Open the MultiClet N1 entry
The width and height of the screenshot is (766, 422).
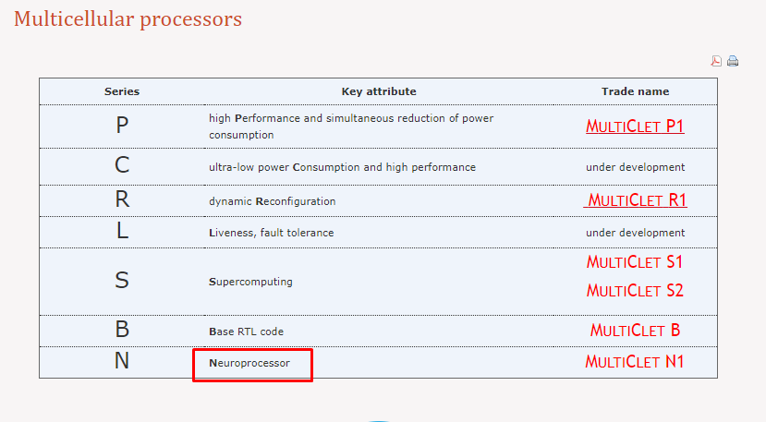pyautogui.click(x=635, y=362)
